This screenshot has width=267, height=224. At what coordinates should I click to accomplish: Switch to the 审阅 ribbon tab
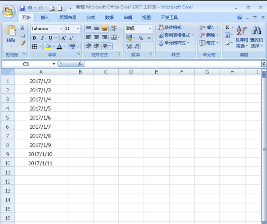(x=128, y=17)
